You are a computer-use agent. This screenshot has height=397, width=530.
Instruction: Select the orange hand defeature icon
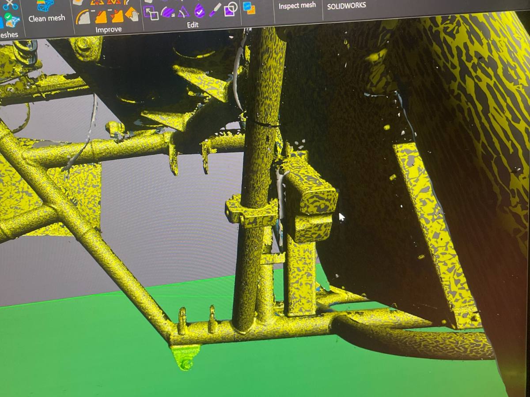pos(132,14)
